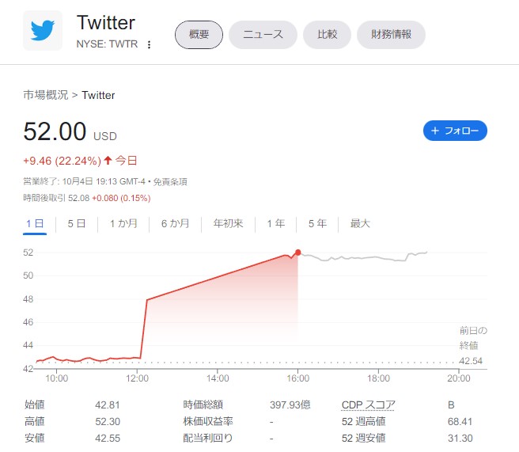The height and width of the screenshot is (452, 519).
Task: Open the CDP スコア info link
Action: click(x=368, y=405)
